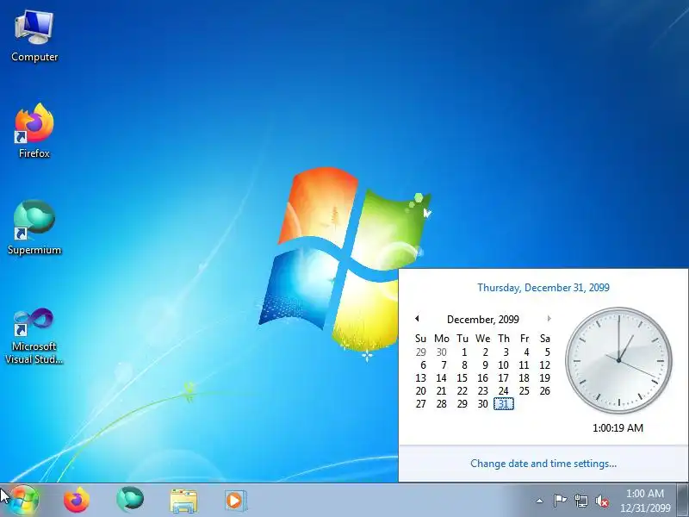Select December 15 in the calendar
The image size is (689, 517).
(x=462, y=378)
